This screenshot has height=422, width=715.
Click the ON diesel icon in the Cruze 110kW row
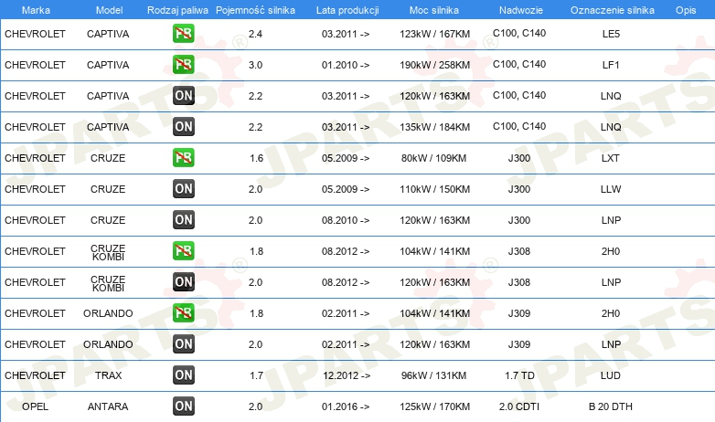point(183,189)
